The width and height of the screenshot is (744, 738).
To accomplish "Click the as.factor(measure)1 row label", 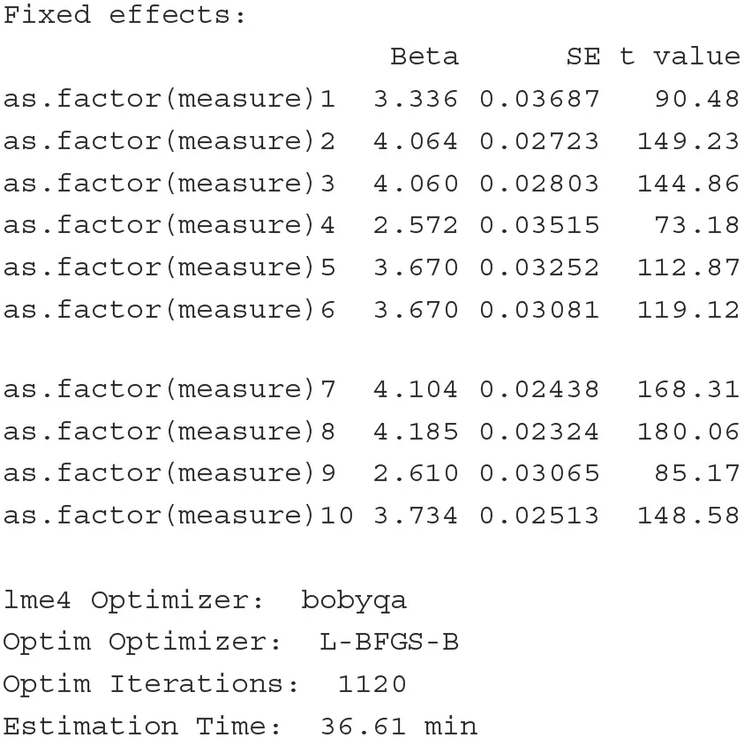I will tap(169, 100).
